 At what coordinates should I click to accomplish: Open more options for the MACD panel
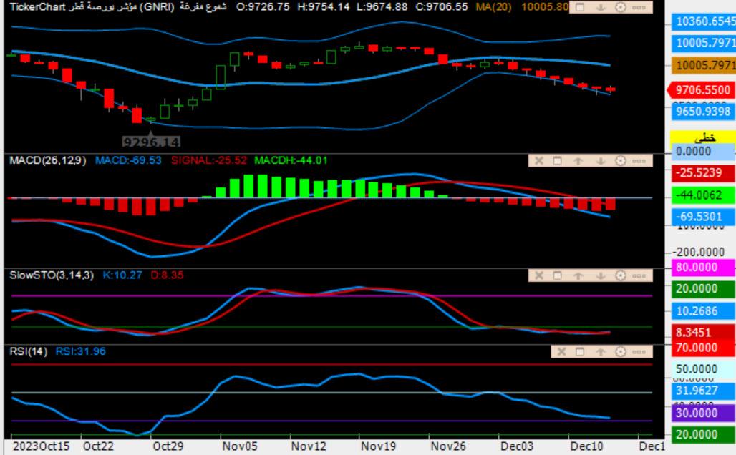coord(639,161)
